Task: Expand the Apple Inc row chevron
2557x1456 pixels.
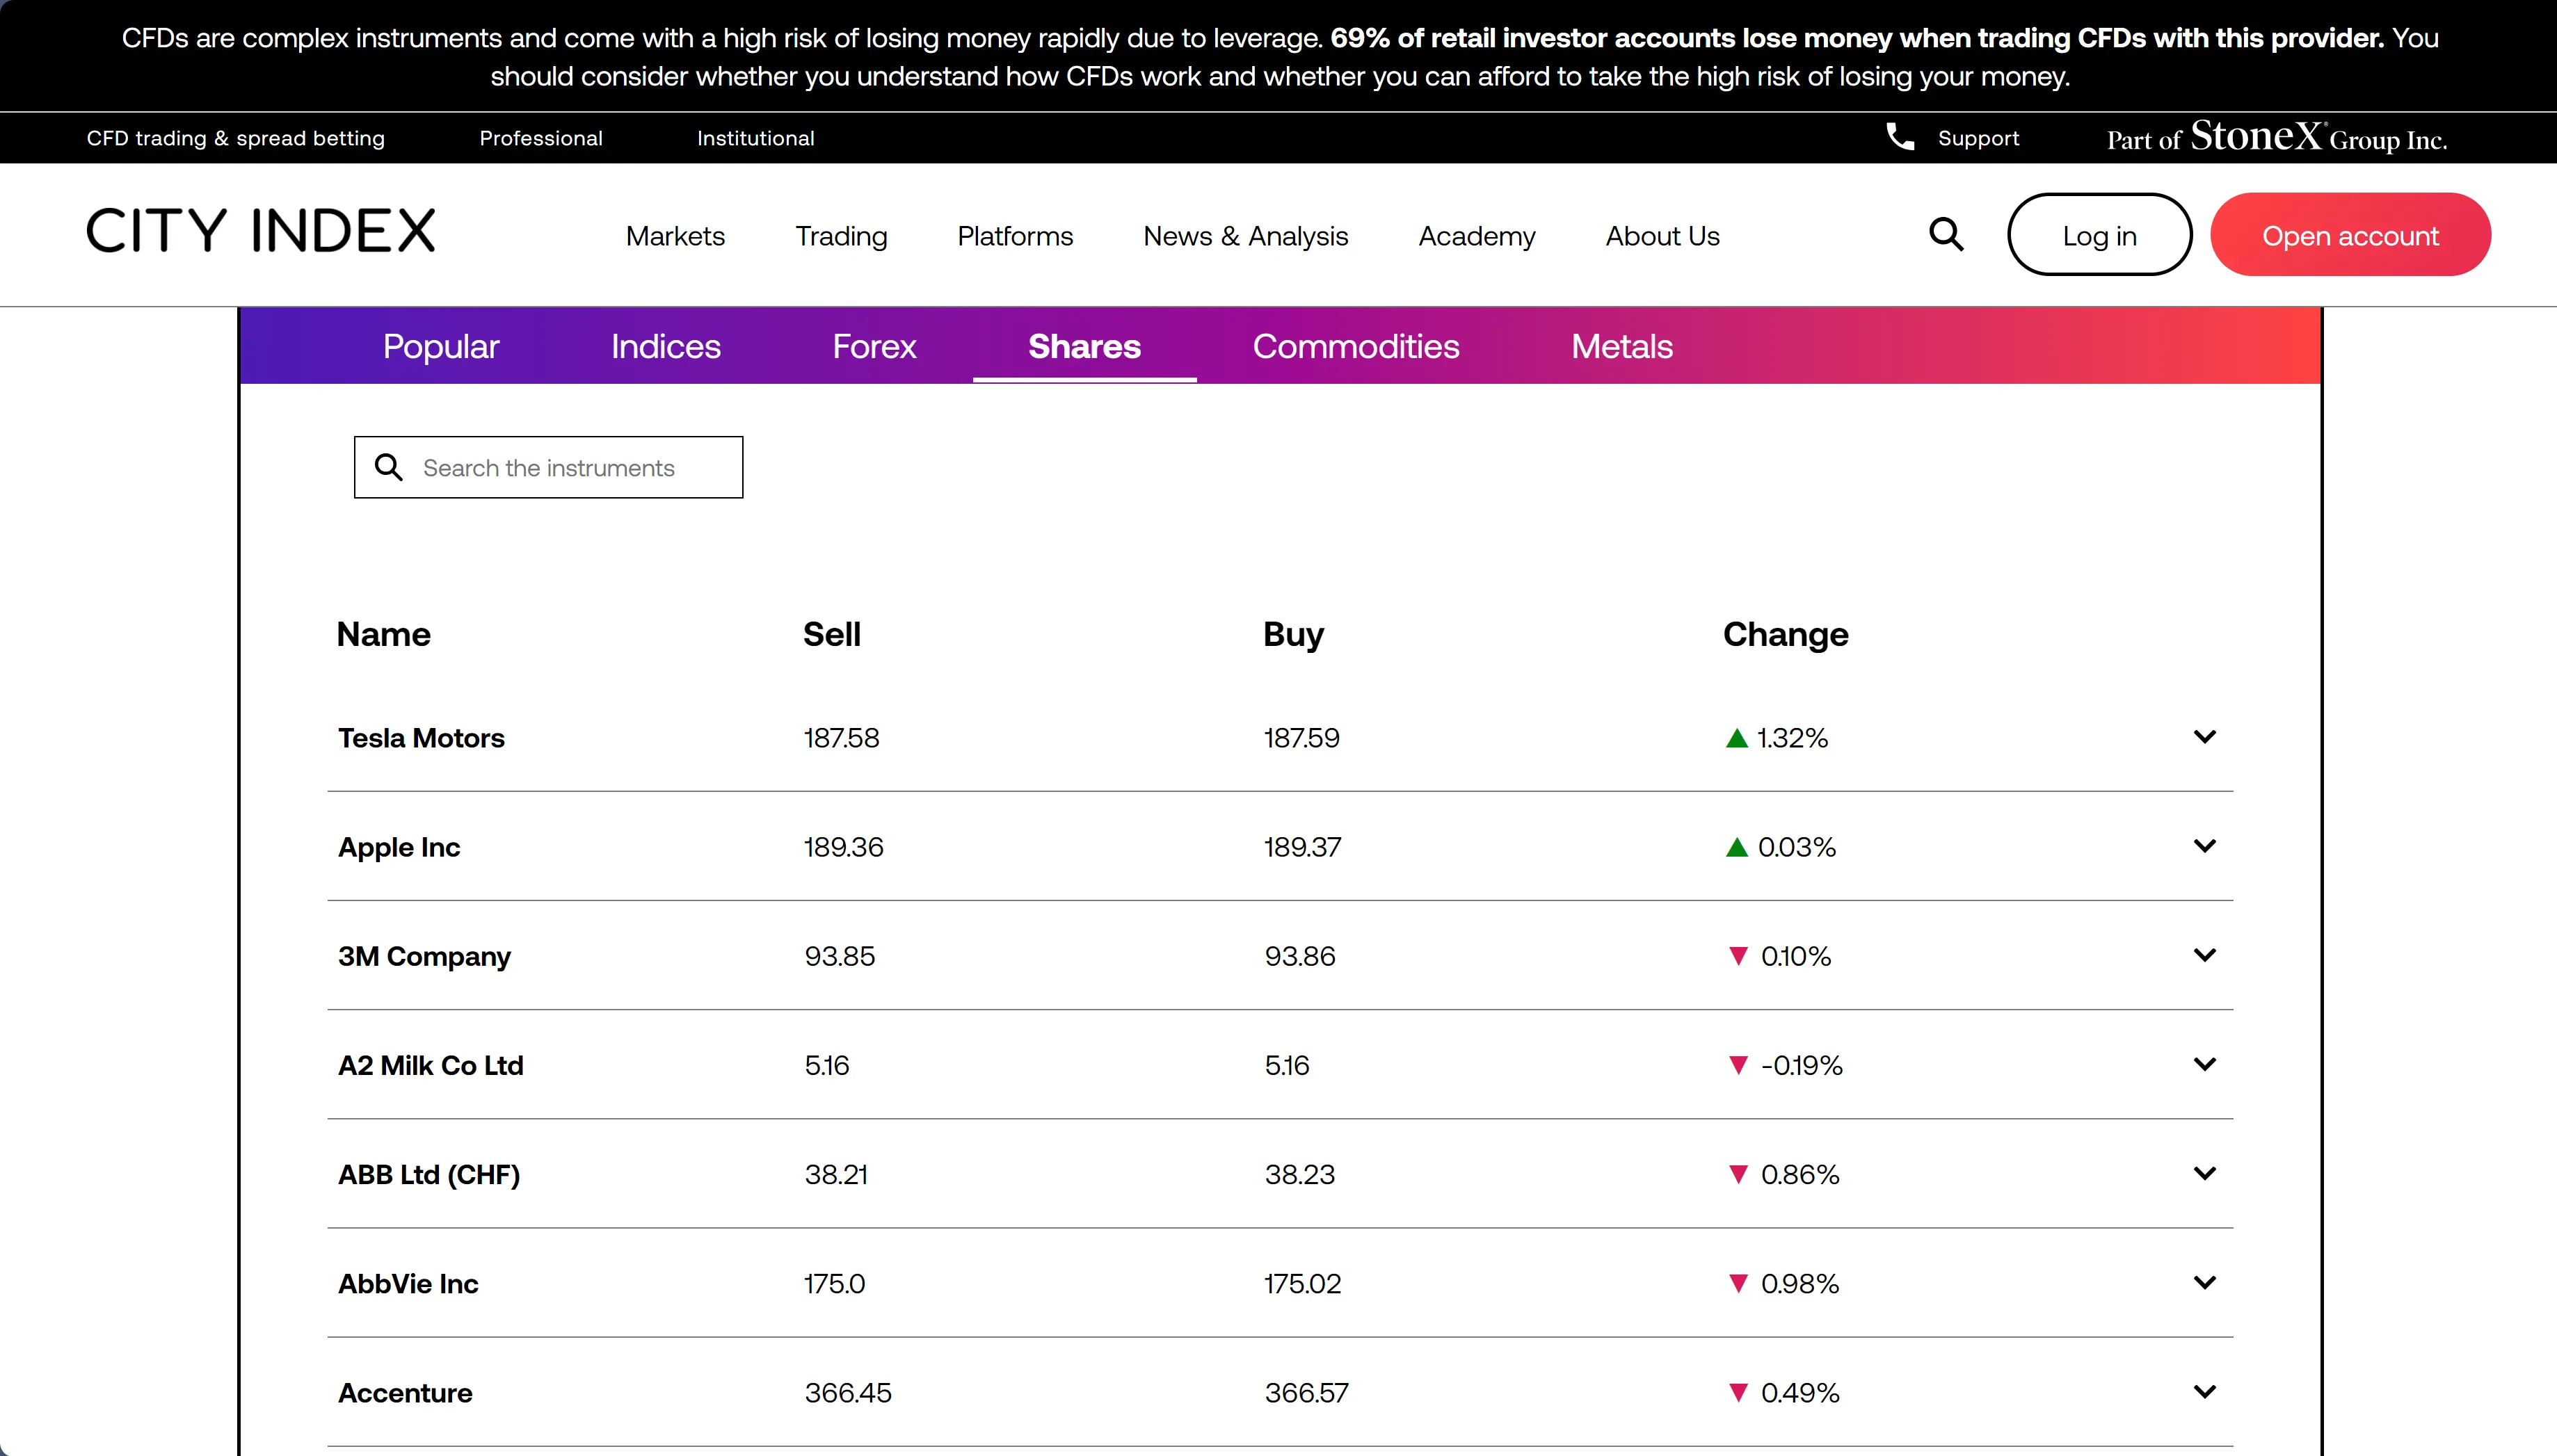Action: tap(2204, 846)
